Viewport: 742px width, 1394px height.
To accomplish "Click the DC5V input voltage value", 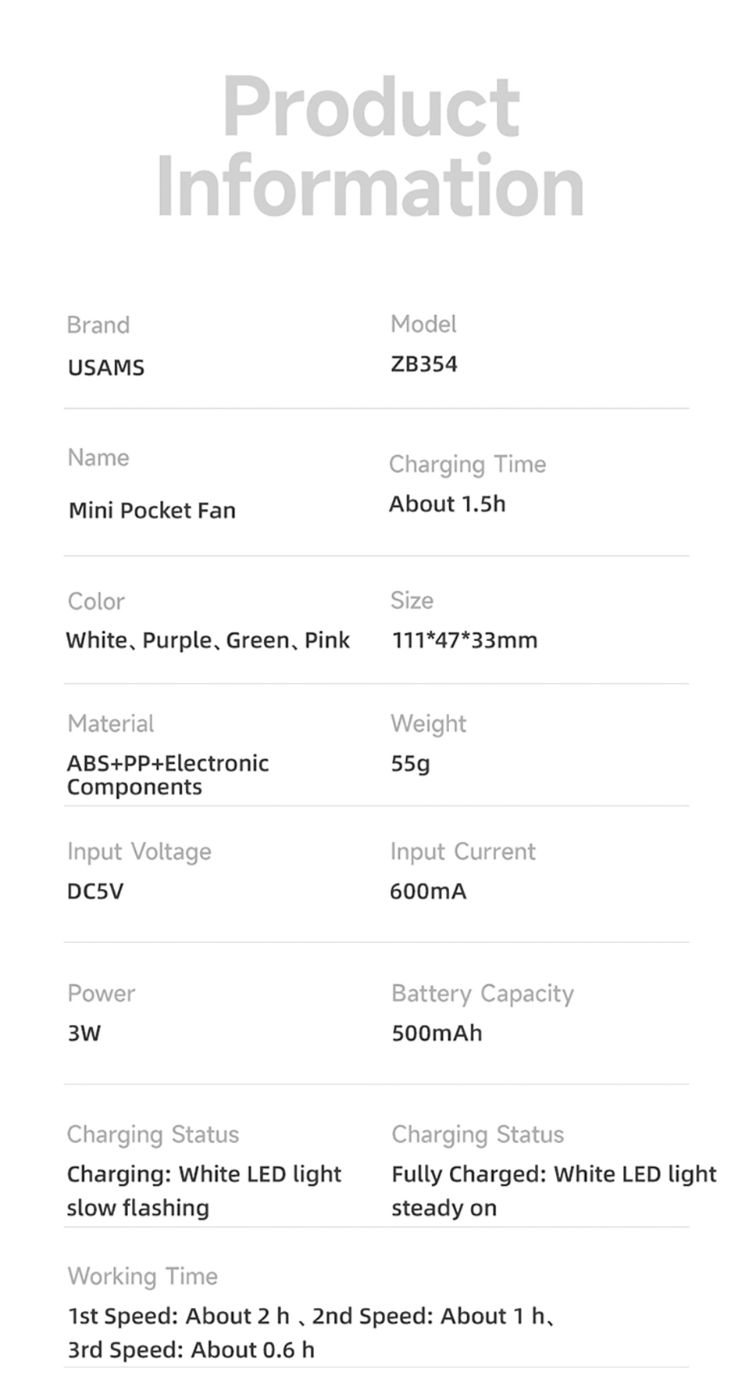I will tap(95, 891).
